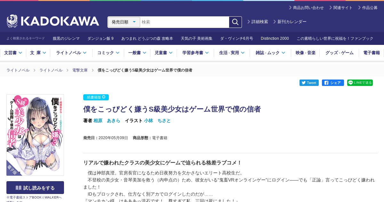Open the グッズ・ゲーム menu item
This screenshot has height=202, width=384.
(340, 53)
